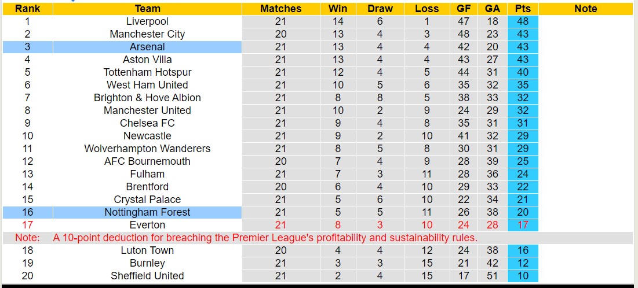Click Luton Town's 16 points cell
This screenshot has width=638, height=288.
(522, 250)
